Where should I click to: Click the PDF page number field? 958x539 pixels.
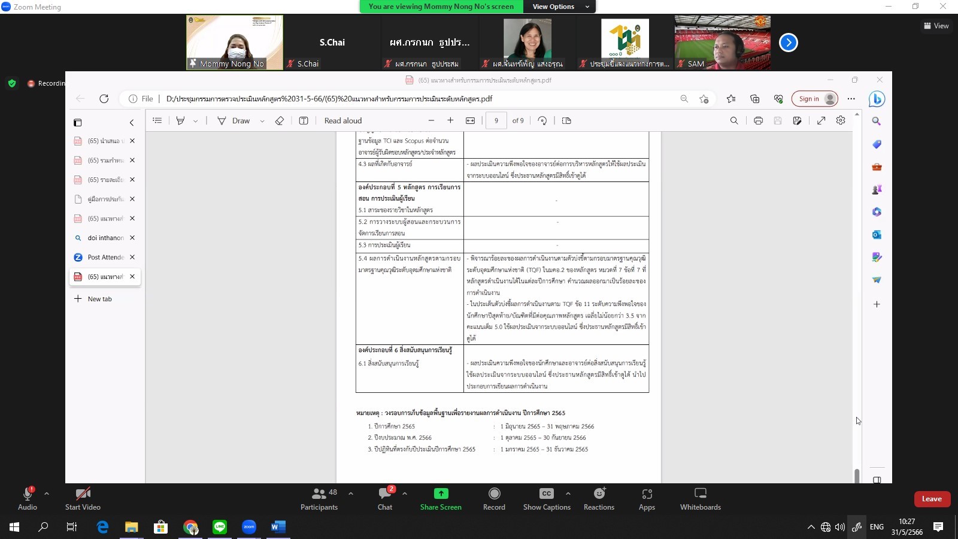(x=496, y=121)
